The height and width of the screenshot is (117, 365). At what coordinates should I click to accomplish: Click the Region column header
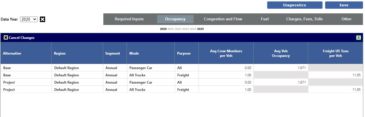click(77, 53)
